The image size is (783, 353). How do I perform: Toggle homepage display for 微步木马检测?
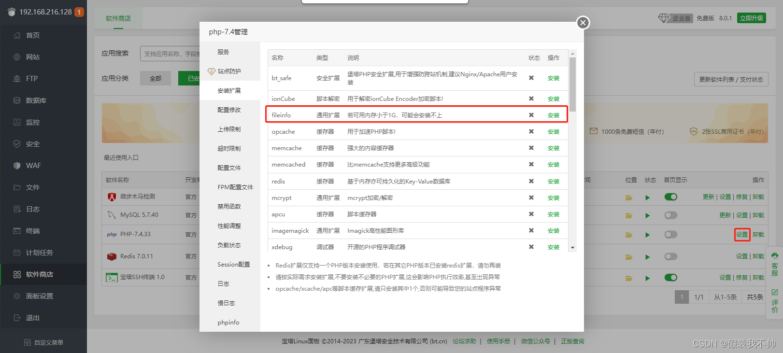(x=670, y=197)
